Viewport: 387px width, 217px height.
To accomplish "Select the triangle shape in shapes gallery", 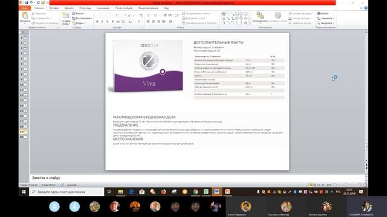I will (224, 19).
